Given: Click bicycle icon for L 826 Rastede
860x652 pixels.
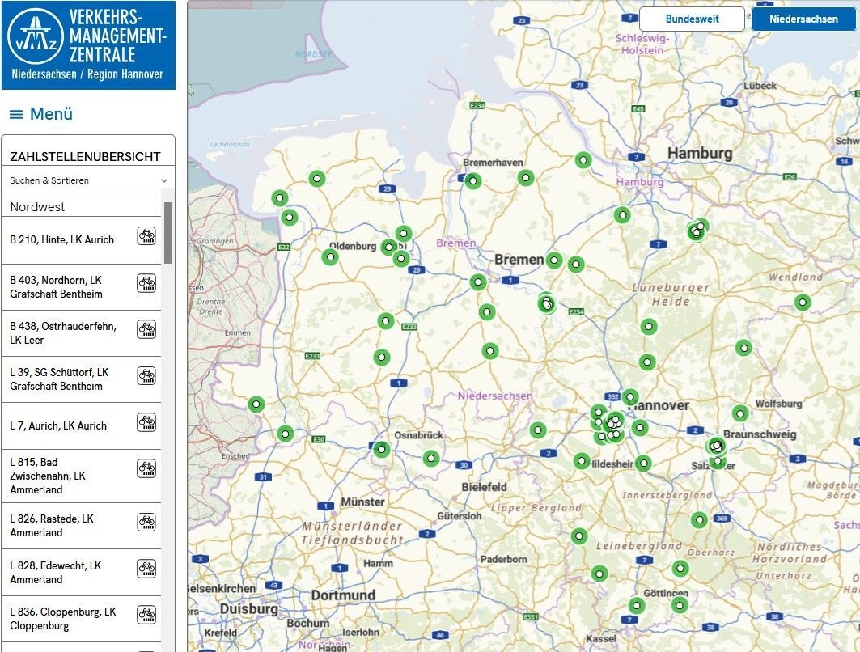Looking at the screenshot, I should [146, 522].
